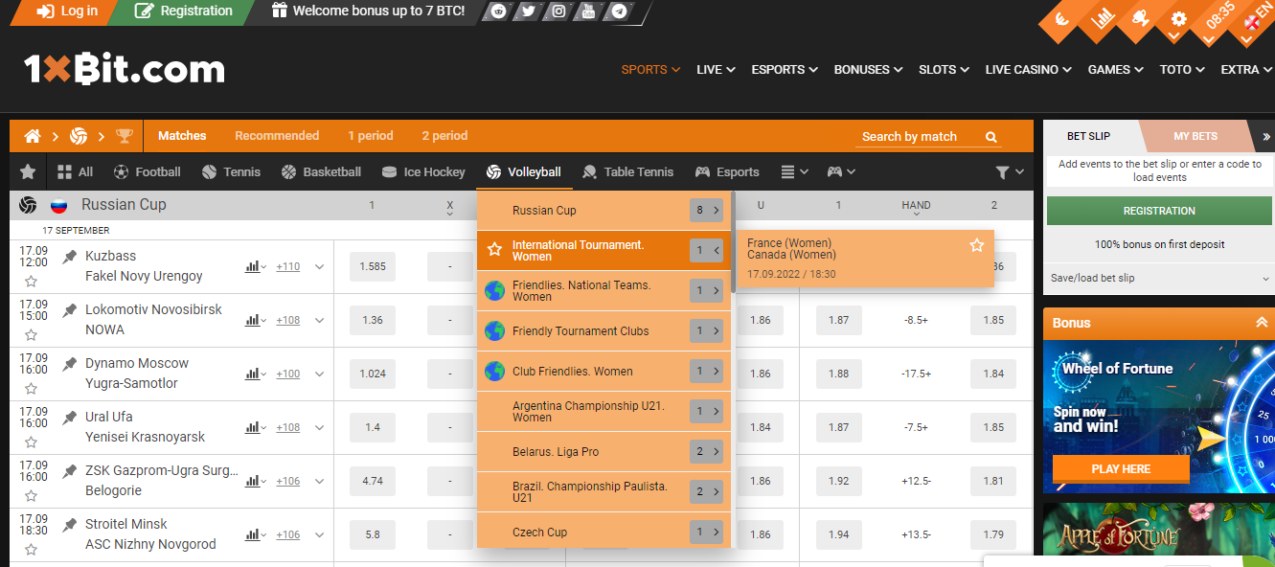The width and height of the screenshot is (1275, 567).
Task: Star the Kuzbass vs Fakel Novy Urengoy match
Action: 32,277
